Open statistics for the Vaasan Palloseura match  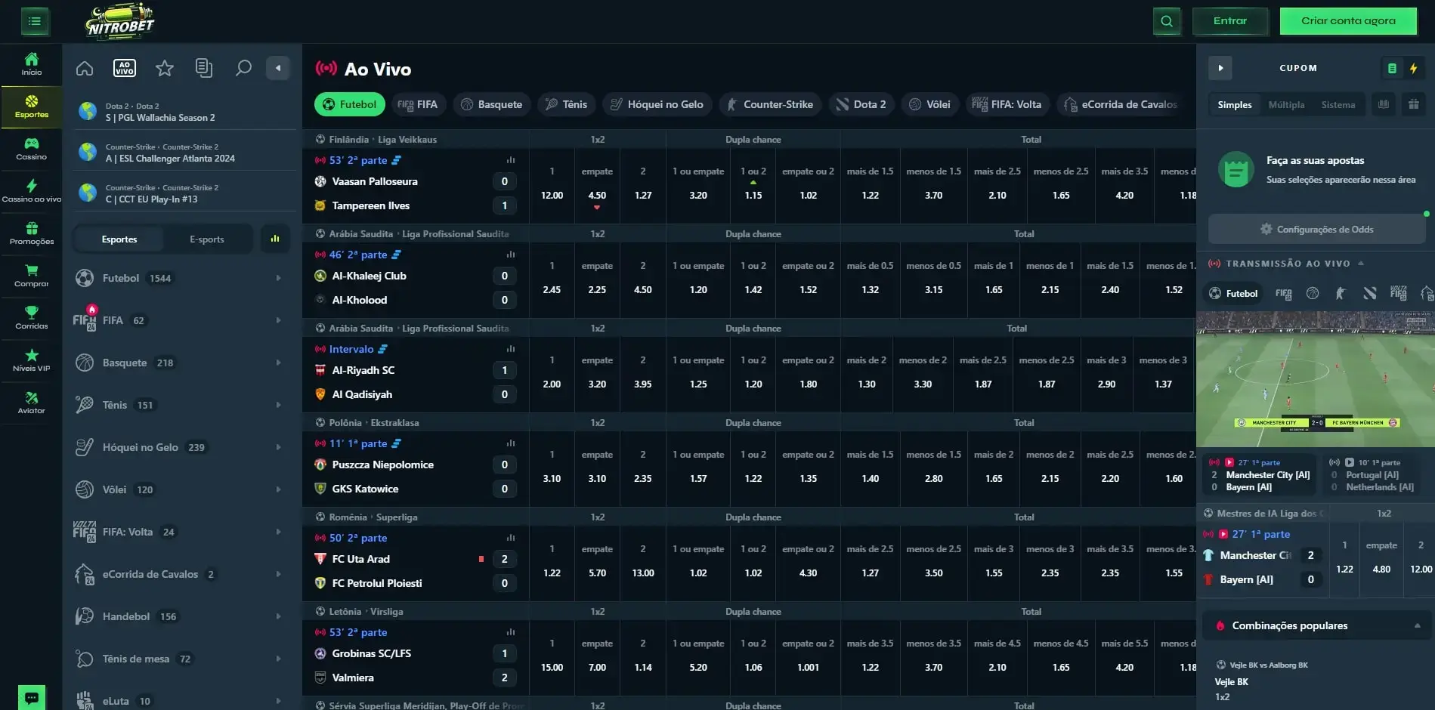[512, 160]
